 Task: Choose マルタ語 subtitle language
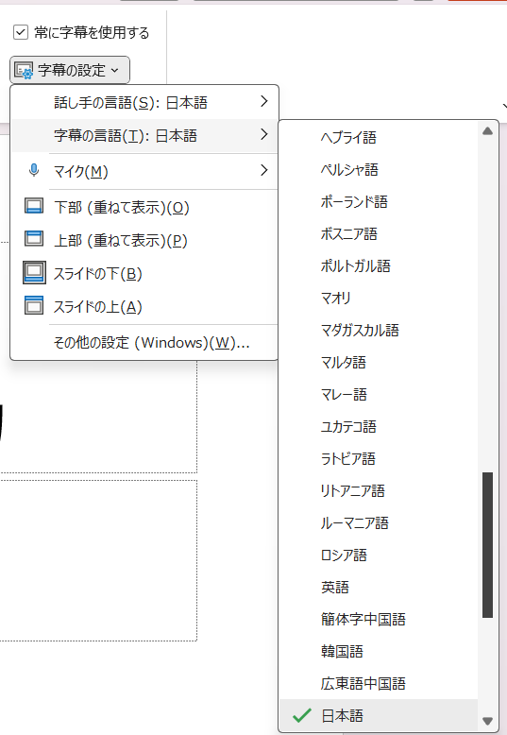[x=379, y=362]
